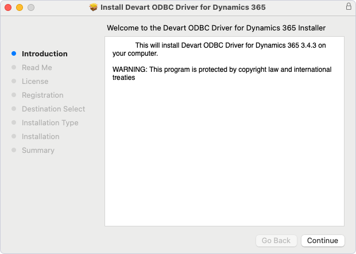
Task: Click the lock icon in title bar
Action: 349,6
